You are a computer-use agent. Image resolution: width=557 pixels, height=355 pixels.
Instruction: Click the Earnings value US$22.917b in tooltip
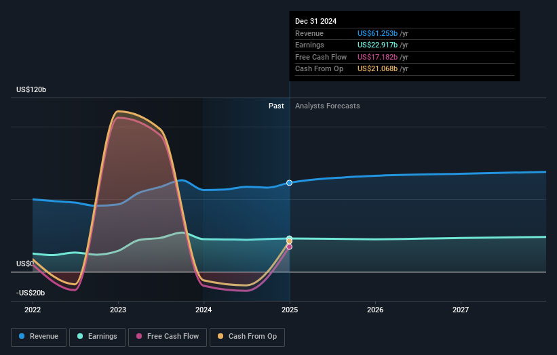(x=377, y=45)
